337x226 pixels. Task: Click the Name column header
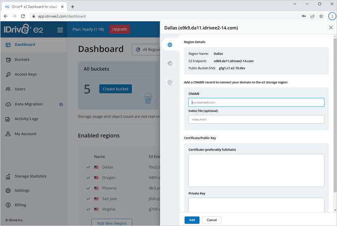coord(99,157)
